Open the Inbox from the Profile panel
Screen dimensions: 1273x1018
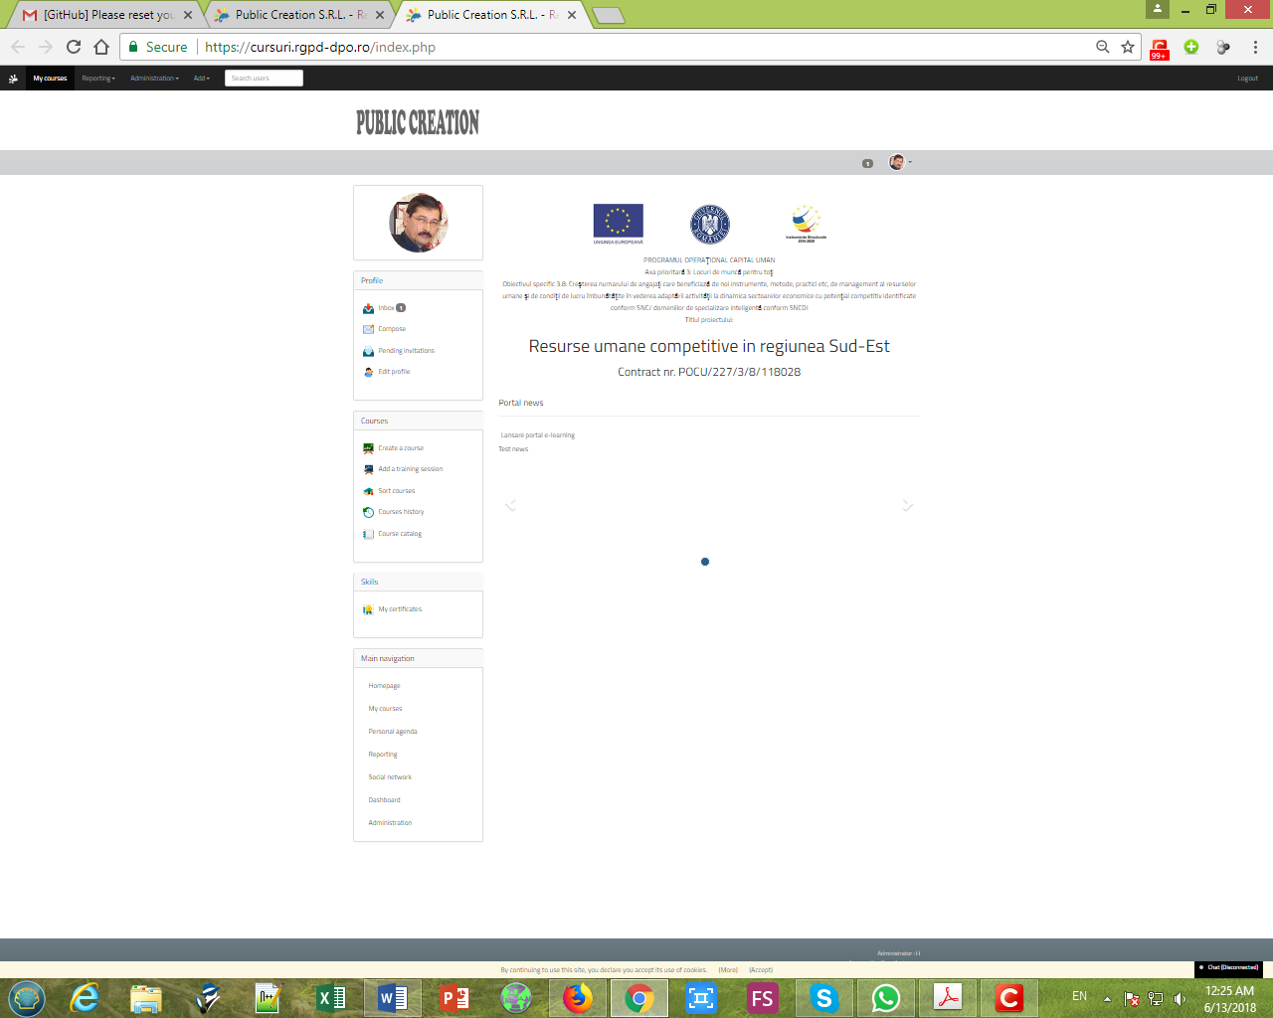[386, 307]
